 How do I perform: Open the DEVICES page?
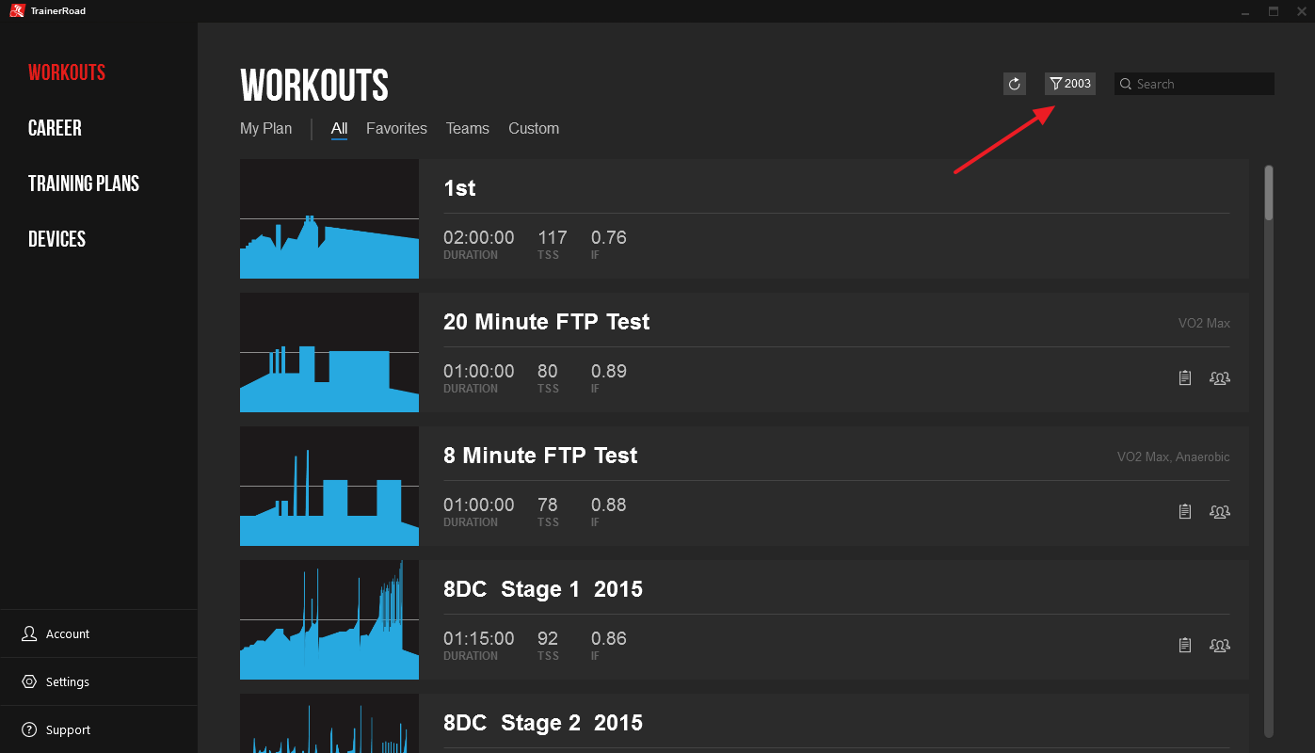pyautogui.click(x=56, y=238)
